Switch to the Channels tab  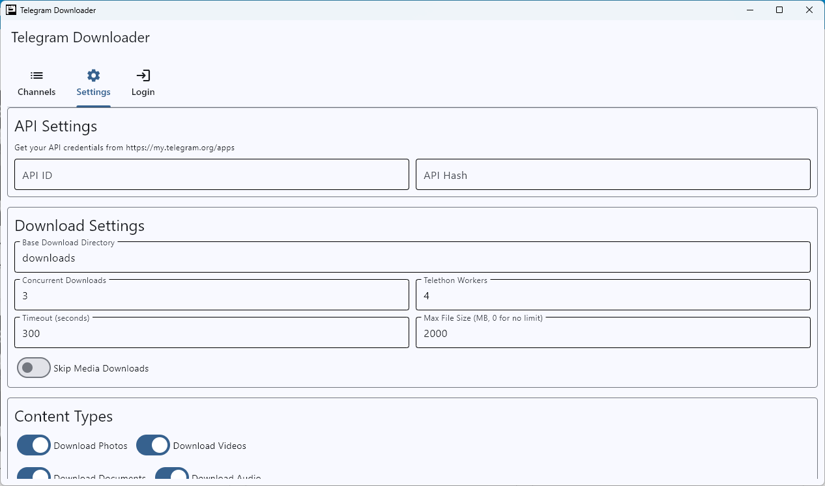point(36,83)
